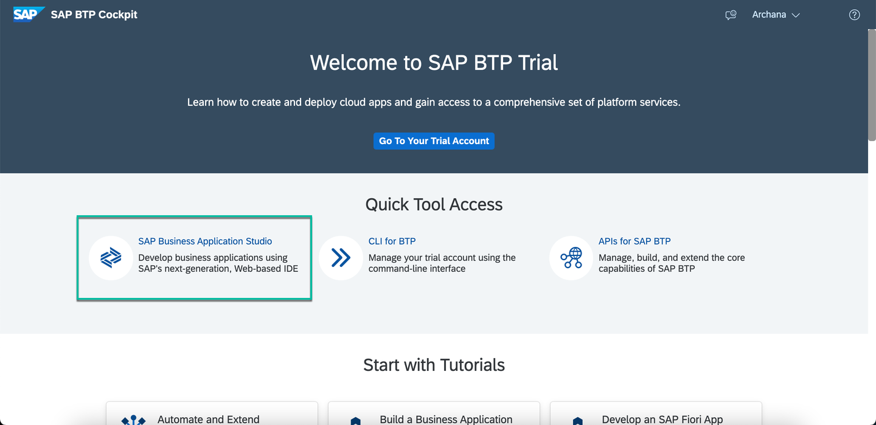Open the feedback speech bubble icon
The image size is (876, 425).
click(731, 15)
